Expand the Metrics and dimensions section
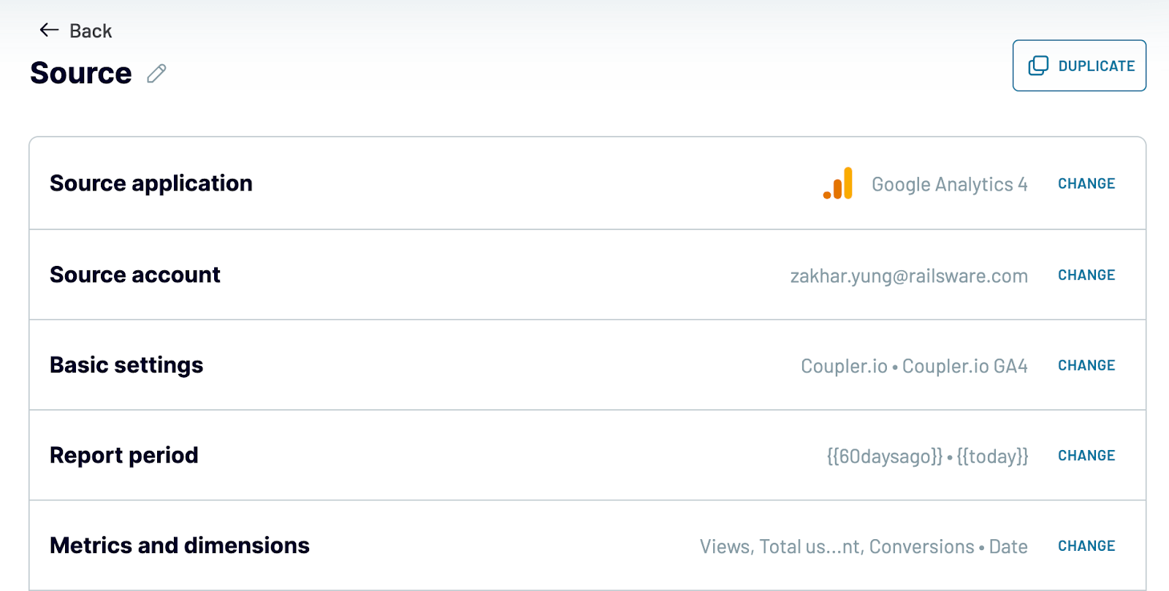The height and width of the screenshot is (591, 1169). point(587,546)
